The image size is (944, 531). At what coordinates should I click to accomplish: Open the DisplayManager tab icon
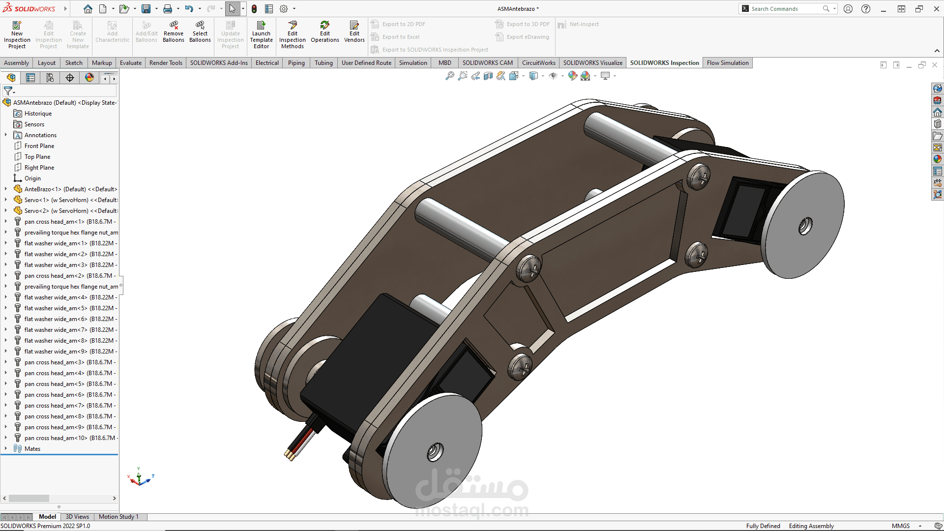[89, 78]
